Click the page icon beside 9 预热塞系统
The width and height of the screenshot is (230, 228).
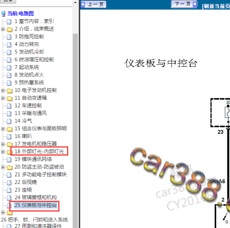coord(9,83)
